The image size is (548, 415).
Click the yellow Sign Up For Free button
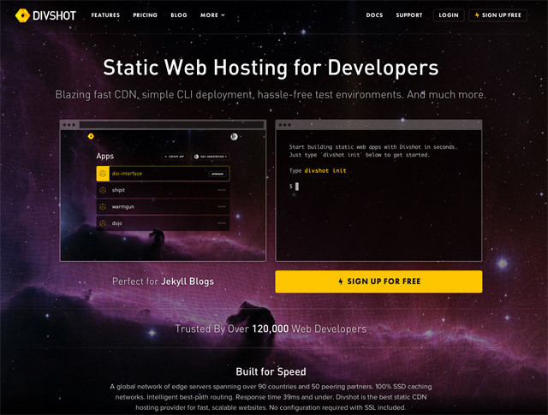click(378, 282)
